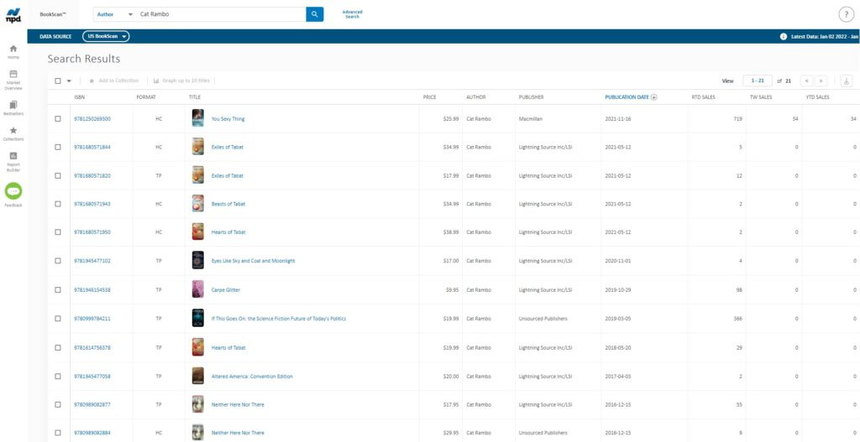Viewport: 860px width, 442px height.
Task: Open ISBN link 9780989082877
Action: pos(92,404)
